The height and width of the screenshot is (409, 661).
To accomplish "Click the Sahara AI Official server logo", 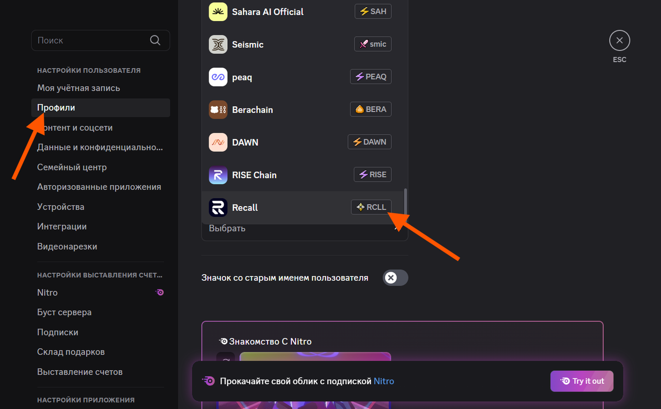I will 218,12.
